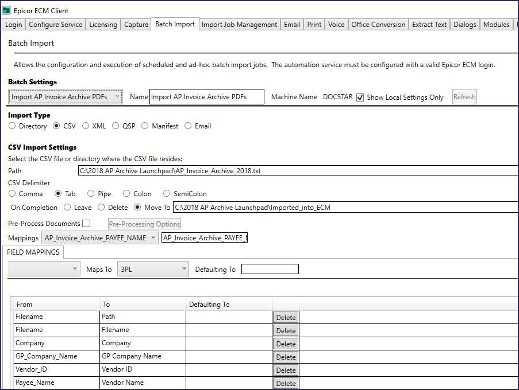Open the Import Job Management tab
This screenshot has height=390, width=519.
pos(239,25)
